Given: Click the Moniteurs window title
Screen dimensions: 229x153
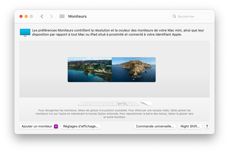Looking at the screenshot, I should click(77, 16).
